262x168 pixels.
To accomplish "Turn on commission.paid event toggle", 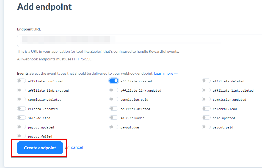I will click(114, 99).
